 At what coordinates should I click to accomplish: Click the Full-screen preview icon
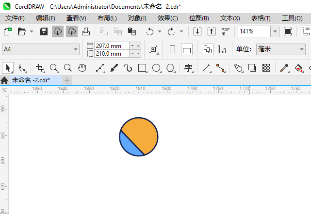pos(288,31)
